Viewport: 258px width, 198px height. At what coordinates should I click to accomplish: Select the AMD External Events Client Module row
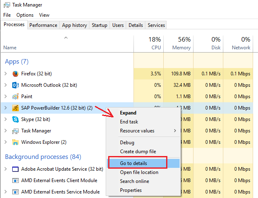[x=59, y=180]
